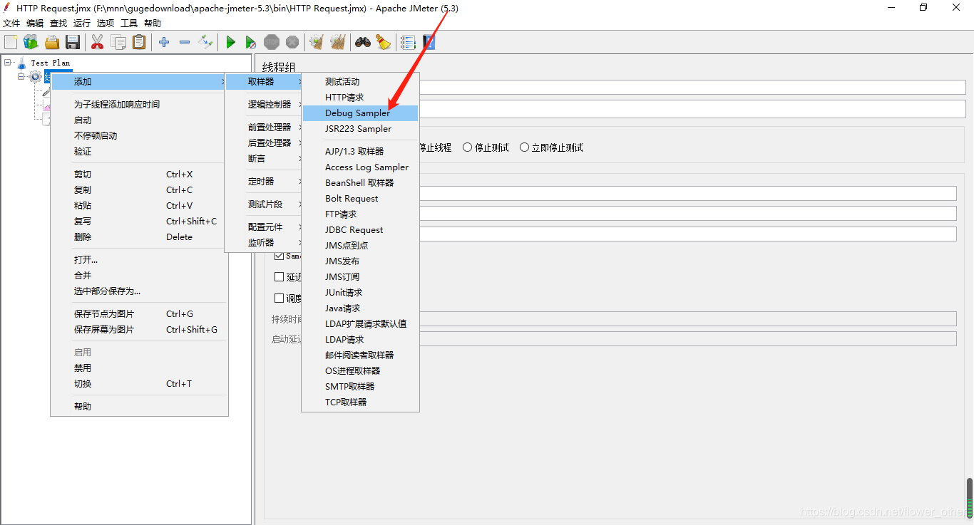Image resolution: width=974 pixels, height=525 pixels.
Task: Click 验证 in context menu
Action: point(139,152)
